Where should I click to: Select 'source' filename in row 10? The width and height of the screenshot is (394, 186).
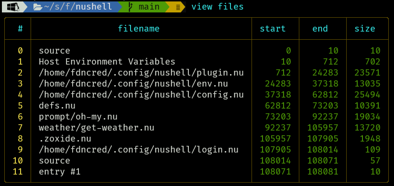[x=55, y=161]
